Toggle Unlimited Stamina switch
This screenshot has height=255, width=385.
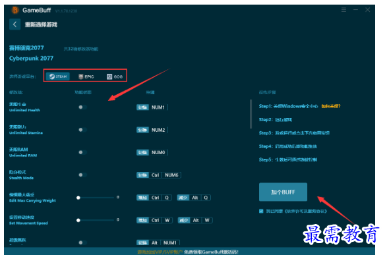click(82, 130)
